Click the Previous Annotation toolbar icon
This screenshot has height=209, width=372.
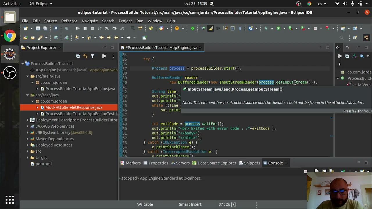(89, 37)
